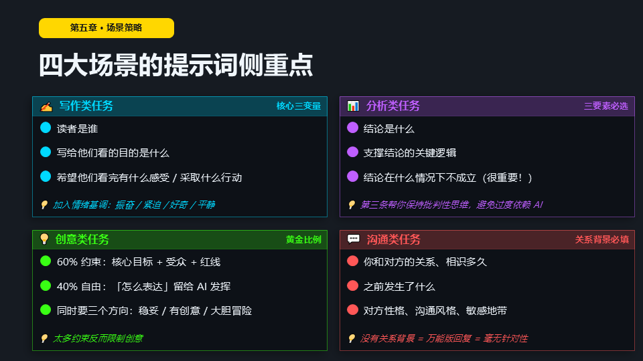The image size is (643, 361).
Task: Click the 核心三变量 label in the writing card
Action: tap(298, 106)
